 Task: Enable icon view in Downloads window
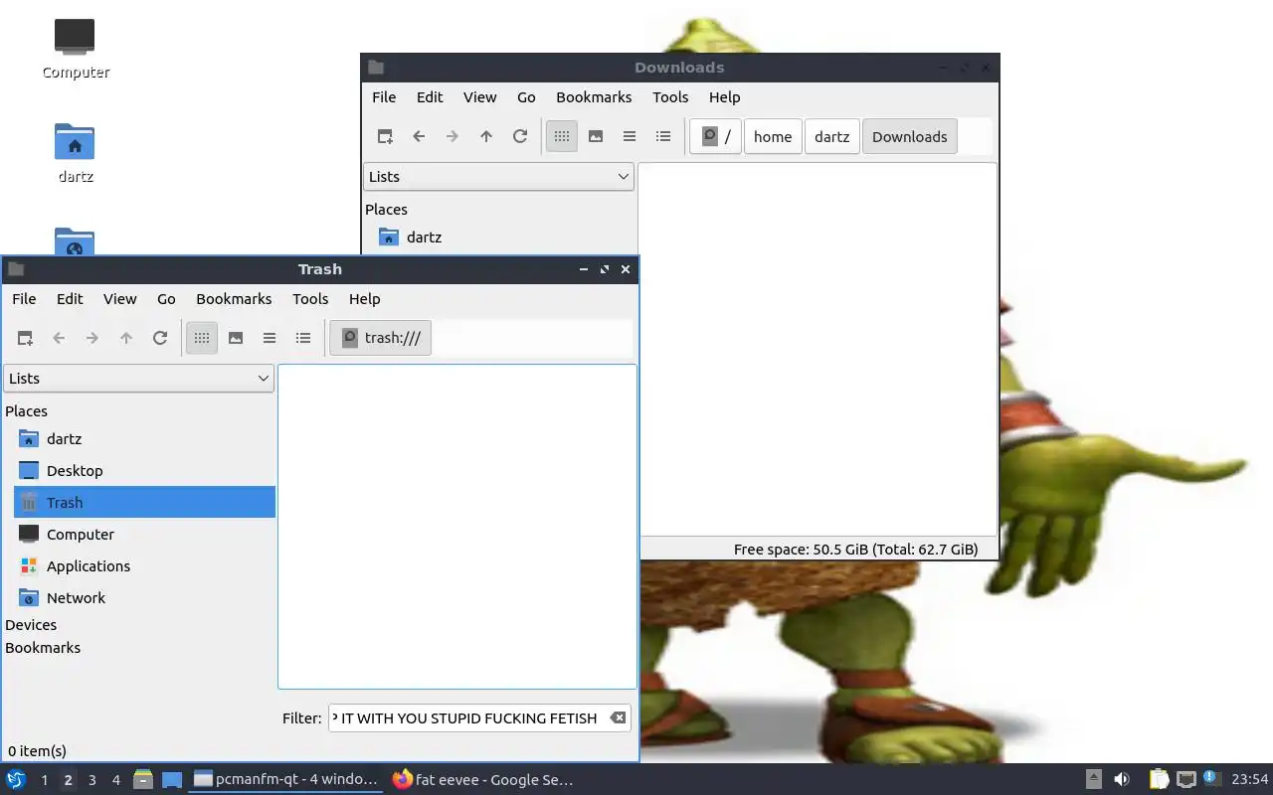click(x=562, y=136)
